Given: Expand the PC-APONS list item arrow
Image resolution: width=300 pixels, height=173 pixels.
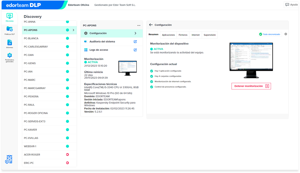Looking at the screenshot, I should click(73, 30).
